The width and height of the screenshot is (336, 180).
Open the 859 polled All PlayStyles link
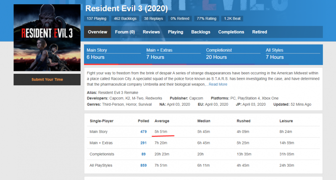point(143,165)
